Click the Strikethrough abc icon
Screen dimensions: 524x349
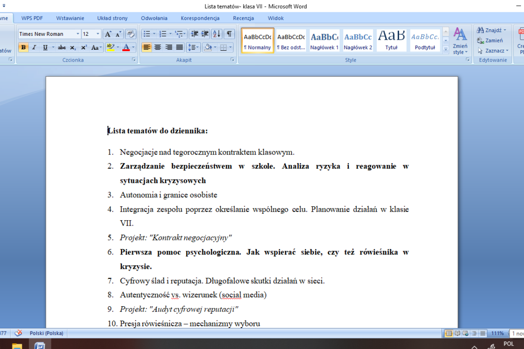62,47
